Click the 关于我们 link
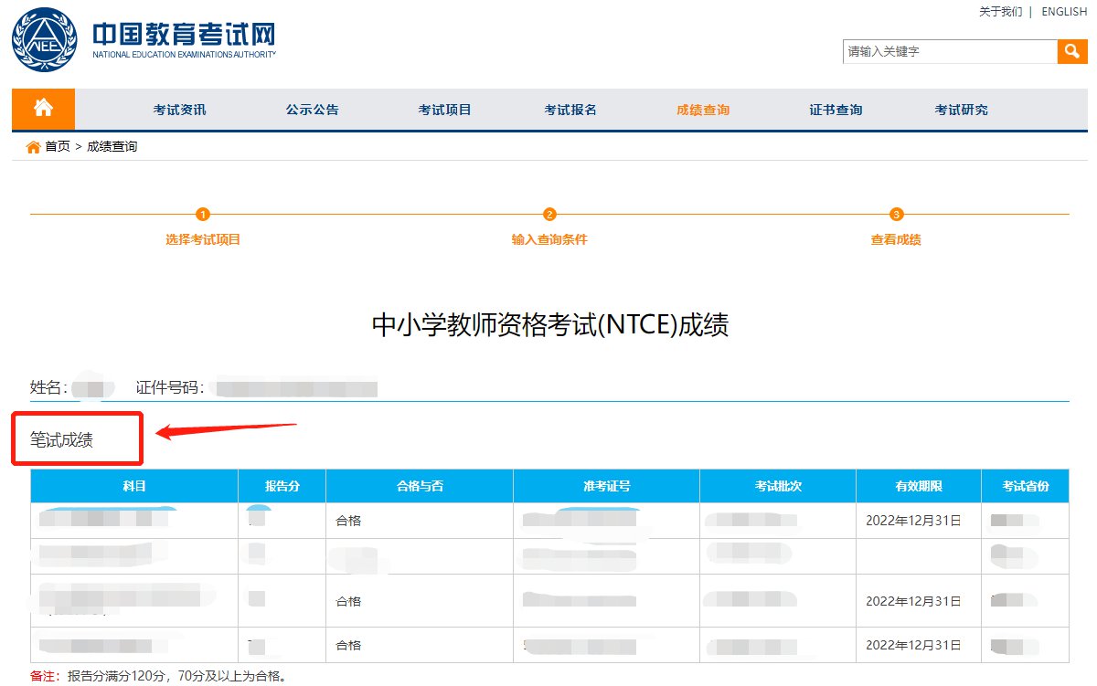The width and height of the screenshot is (1097, 686). coord(1000,12)
